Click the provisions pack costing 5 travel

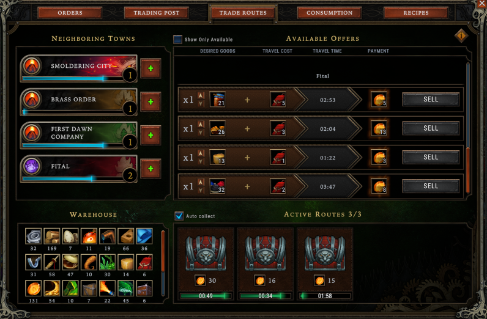click(278, 100)
